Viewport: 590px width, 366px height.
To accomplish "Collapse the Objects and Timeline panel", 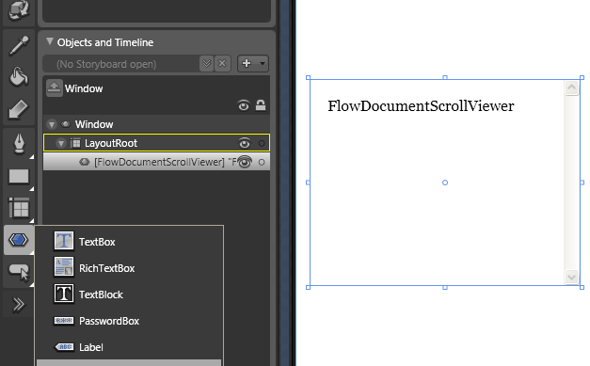I will pyautogui.click(x=50, y=41).
